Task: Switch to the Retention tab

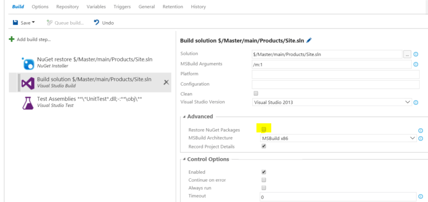Action: (x=173, y=7)
